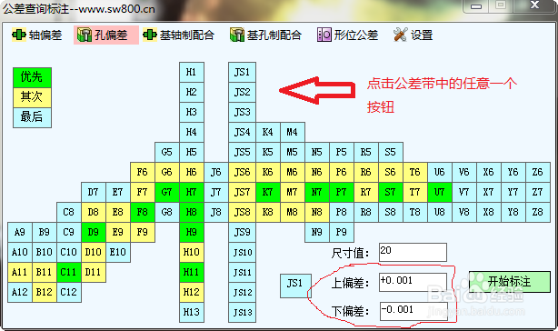Pick tolerance zone K4
558x331 pixels.
(268, 133)
